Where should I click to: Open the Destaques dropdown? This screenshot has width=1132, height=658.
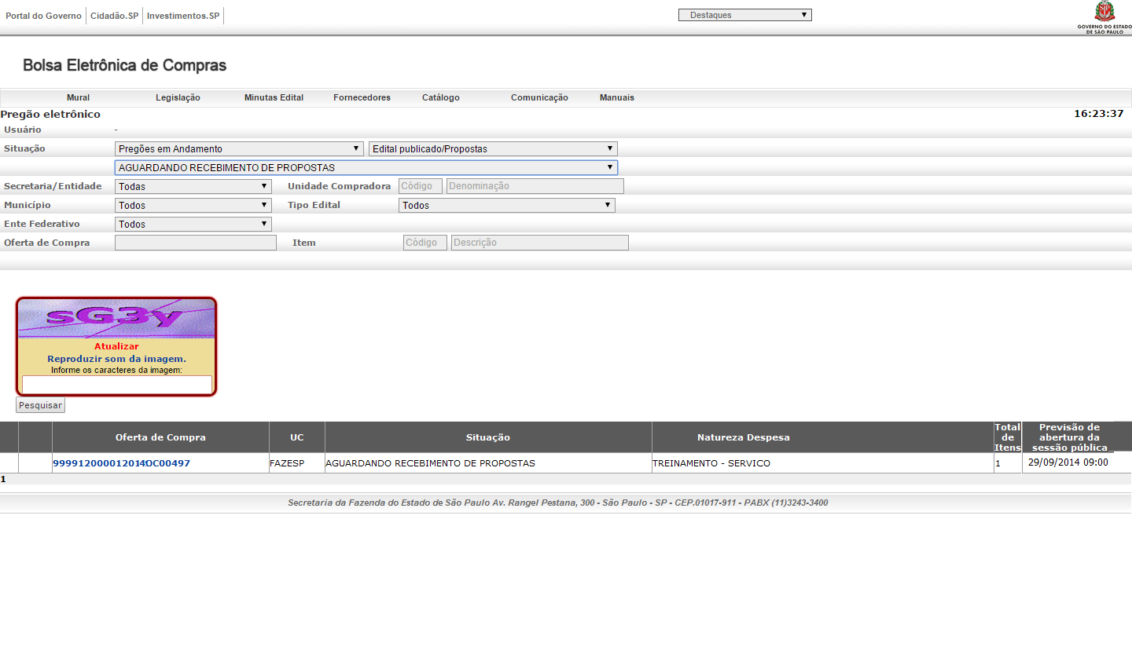(x=744, y=15)
